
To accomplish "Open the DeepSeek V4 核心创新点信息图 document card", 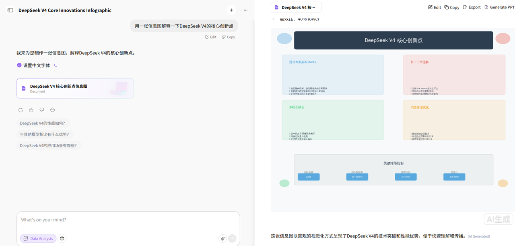I will [x=75, y=88].
